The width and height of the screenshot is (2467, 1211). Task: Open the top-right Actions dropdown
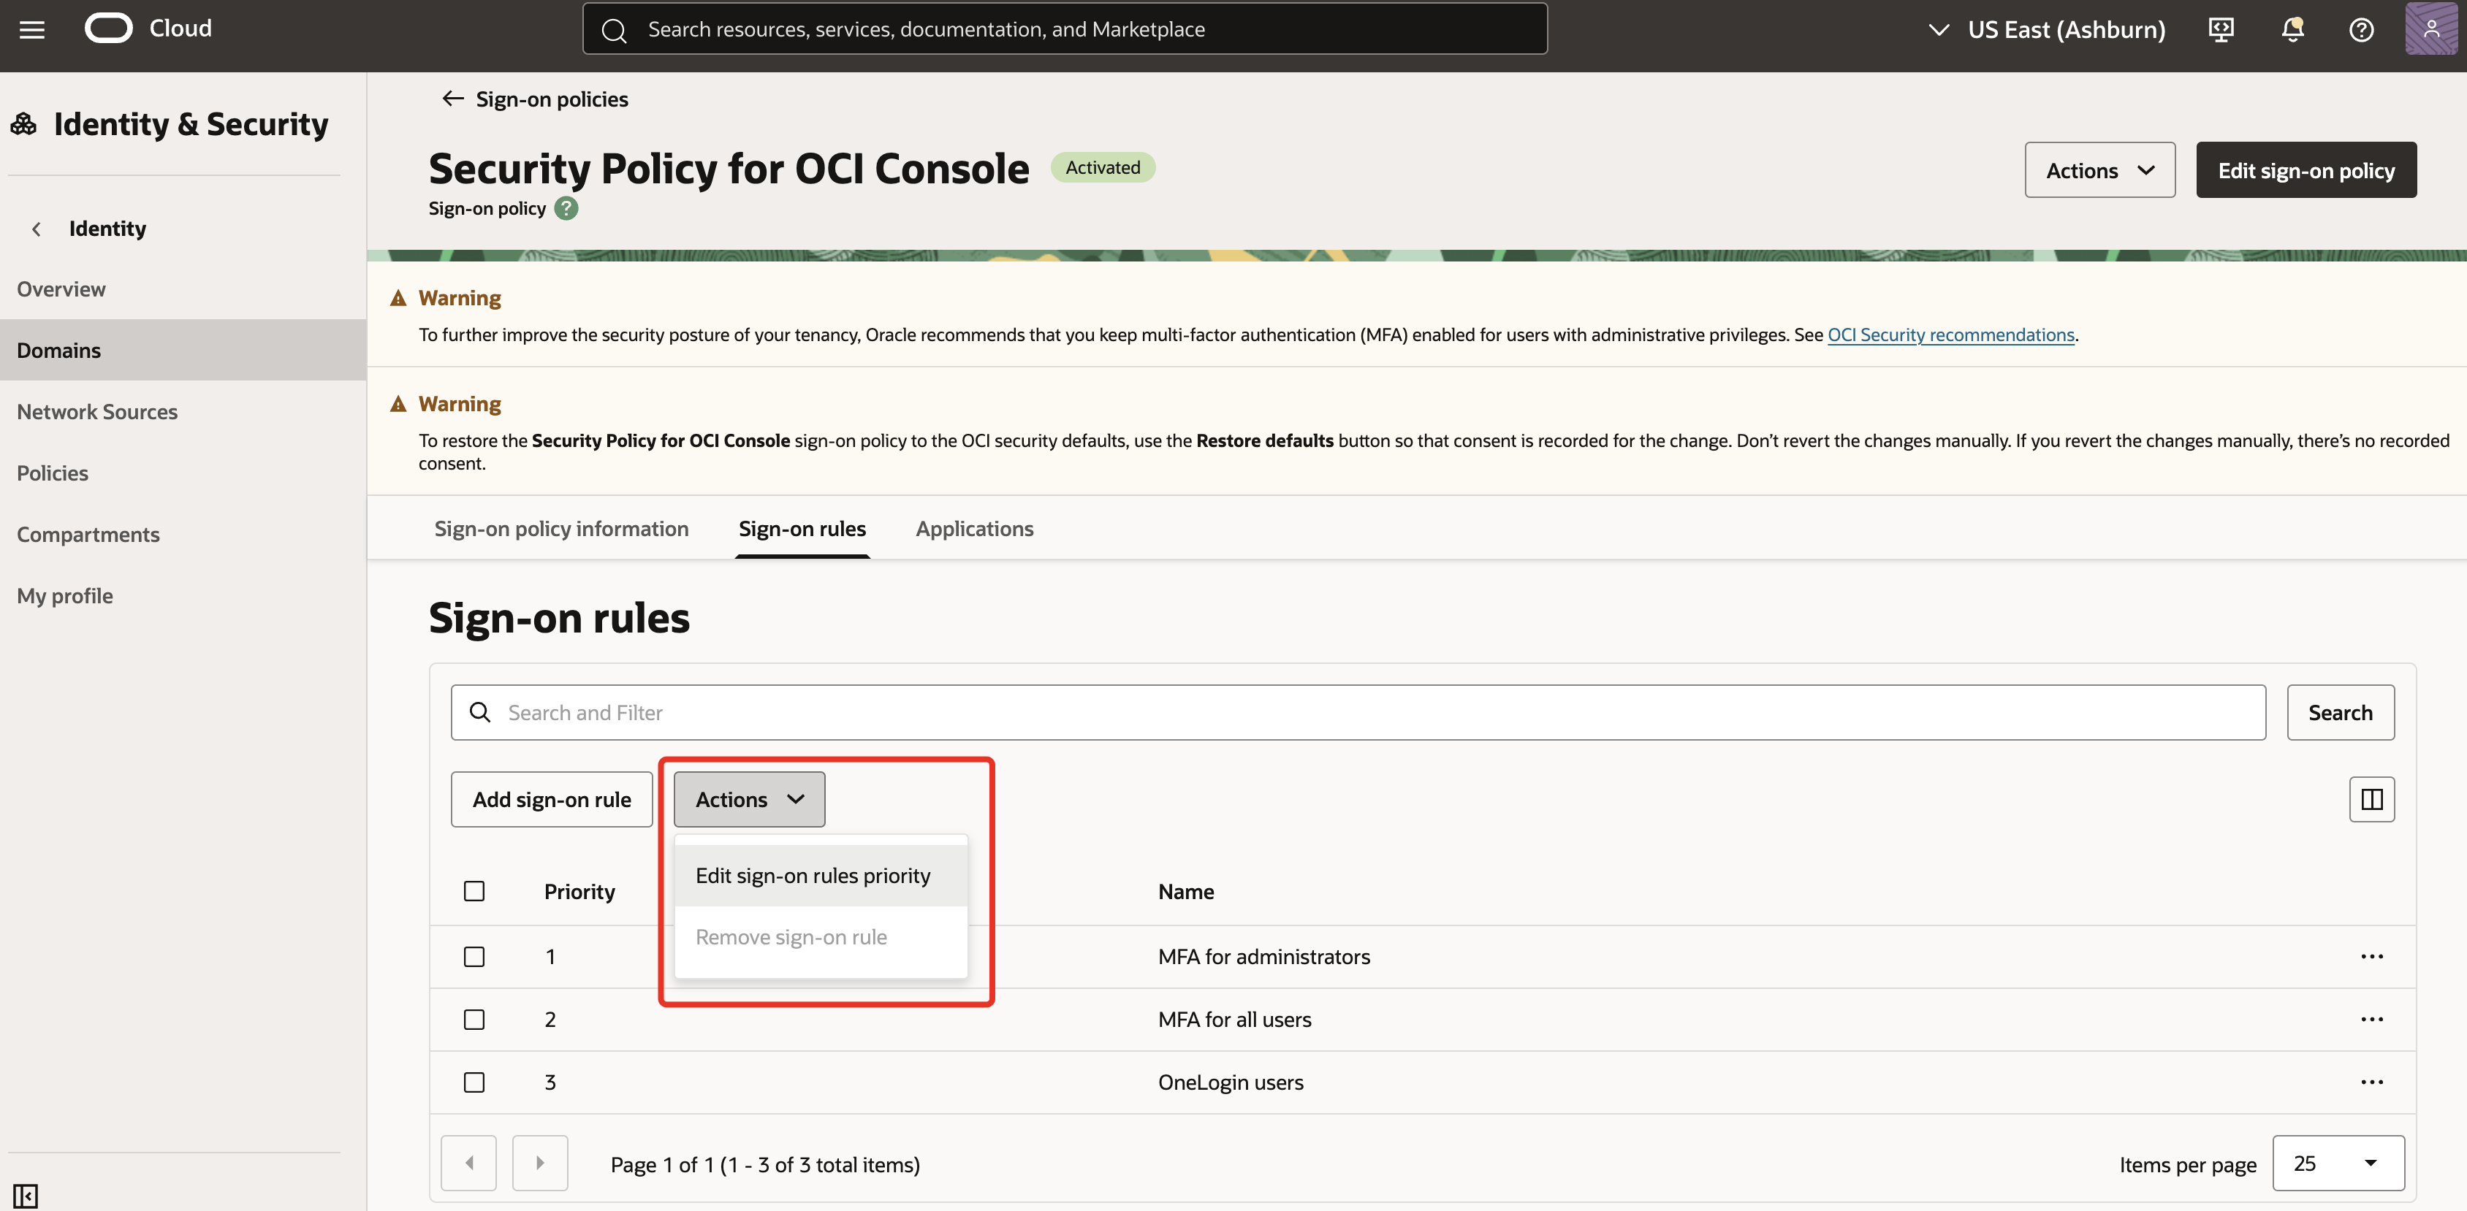[x=2099, y=169]
